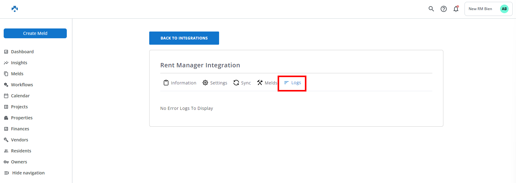This screenshot has width=516, height=183.
Task: Go to Dashboard in sidebar
Action: click(x=22, y=52)
